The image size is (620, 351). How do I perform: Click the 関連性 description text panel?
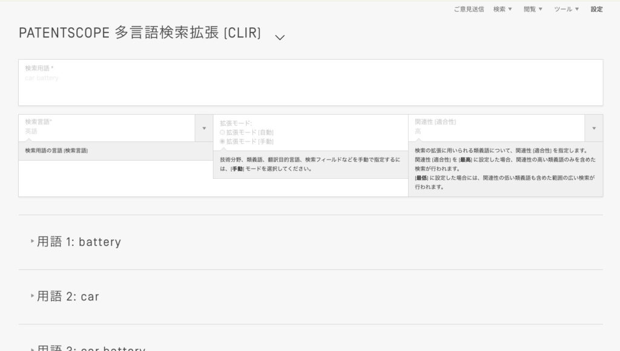pyautogui.click(x=505, y=169)
